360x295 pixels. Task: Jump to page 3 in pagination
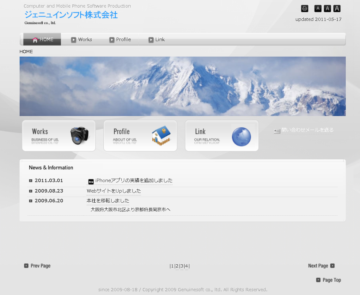click(182, 266)
